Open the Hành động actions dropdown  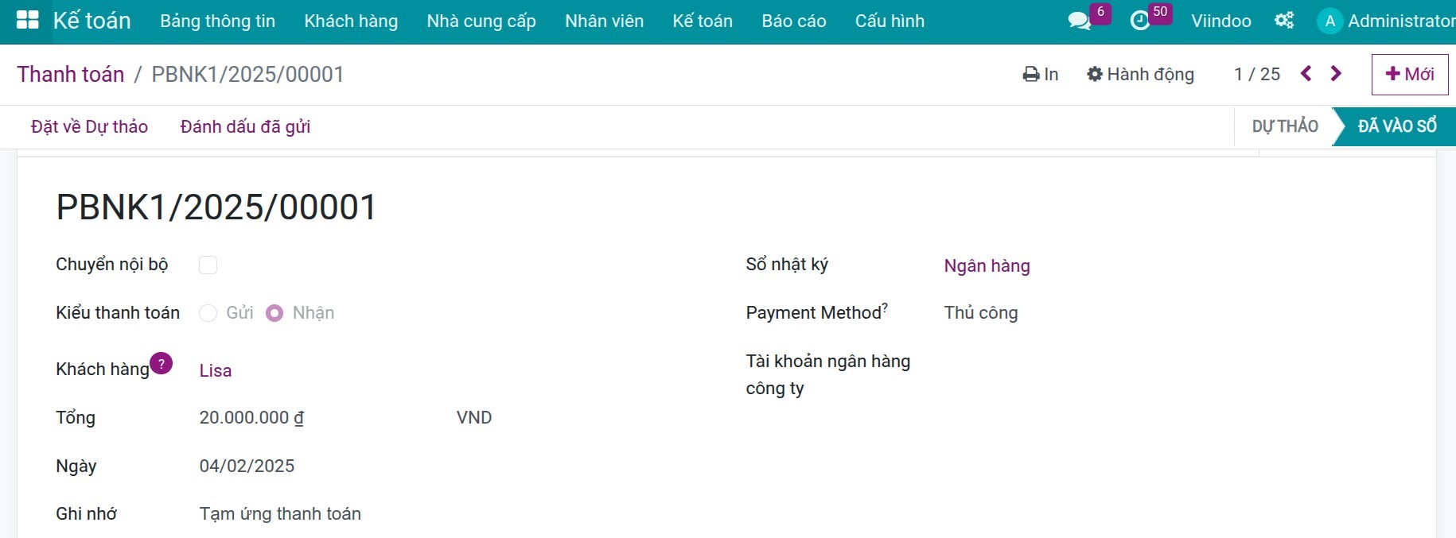pyautogui.click(x=1140, y=74)
